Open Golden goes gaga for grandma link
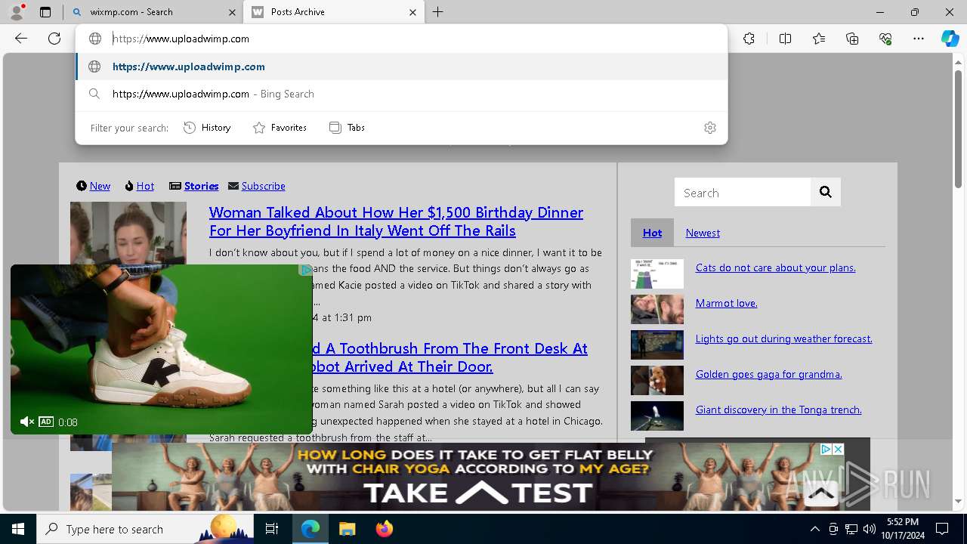Viewport: 967px width, 544px height. (x=768, y=374)
